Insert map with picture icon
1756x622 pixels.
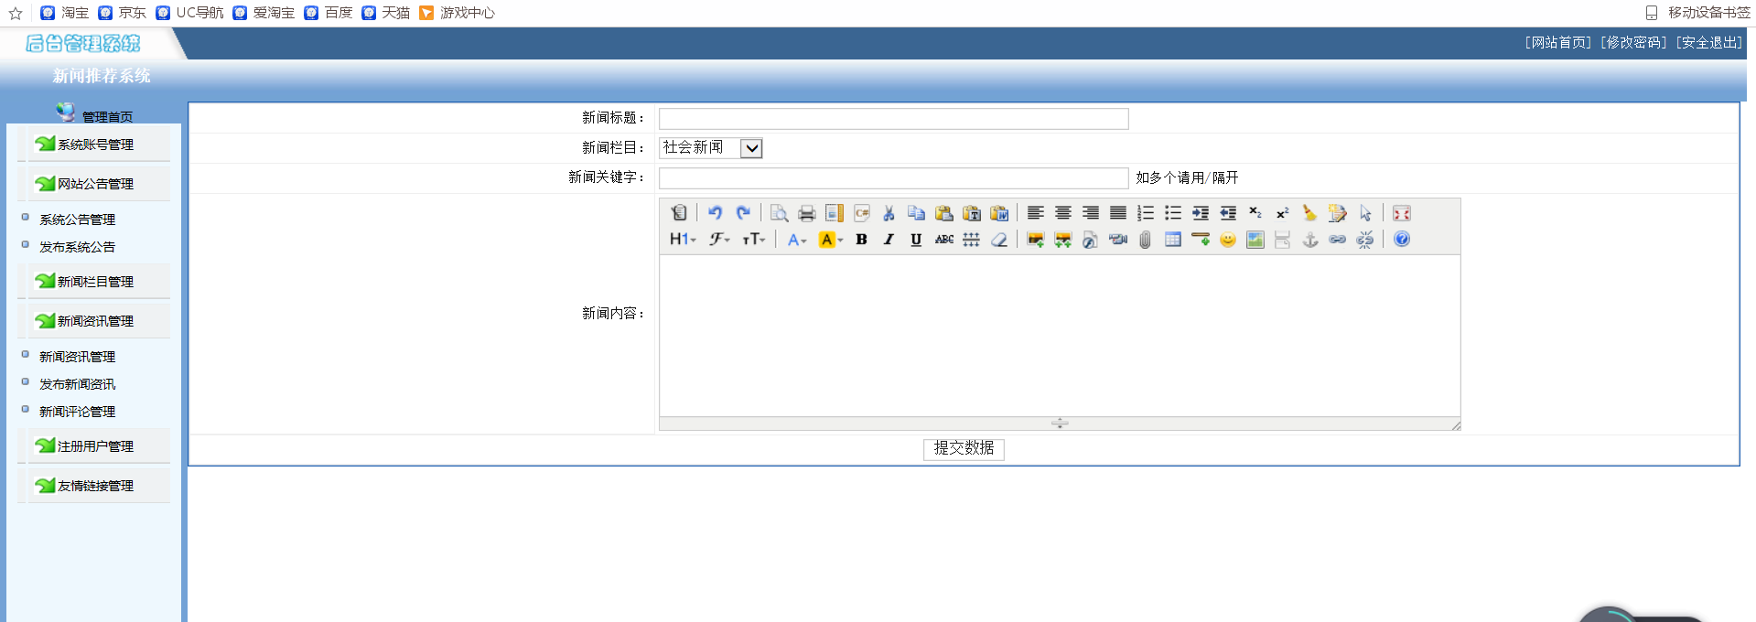coord(1255,240)
